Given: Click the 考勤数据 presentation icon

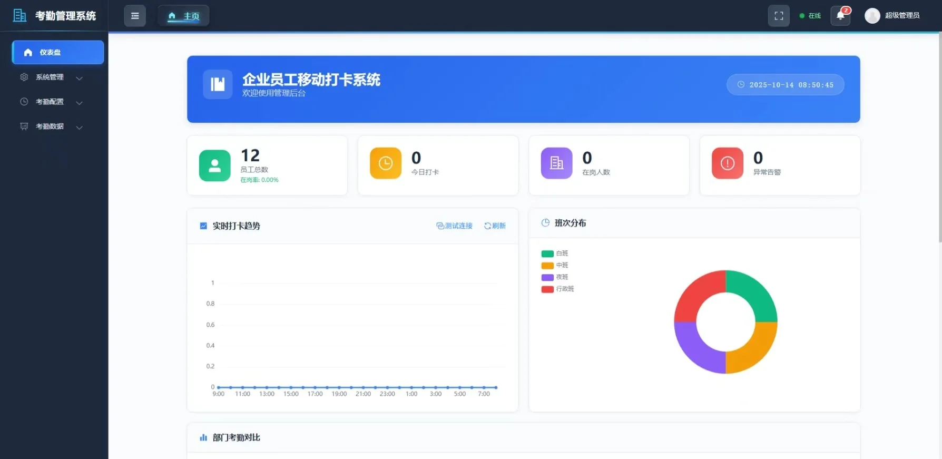Looking at the screenshot, I should tap(24, 126).
